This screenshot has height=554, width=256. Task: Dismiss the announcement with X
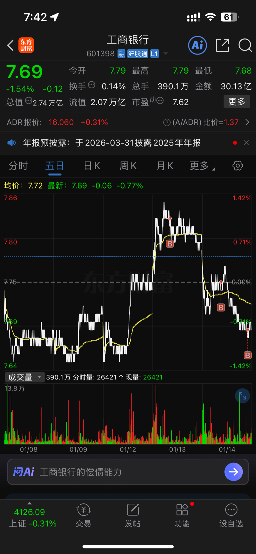pyautogui.click(x=246, y=143)
